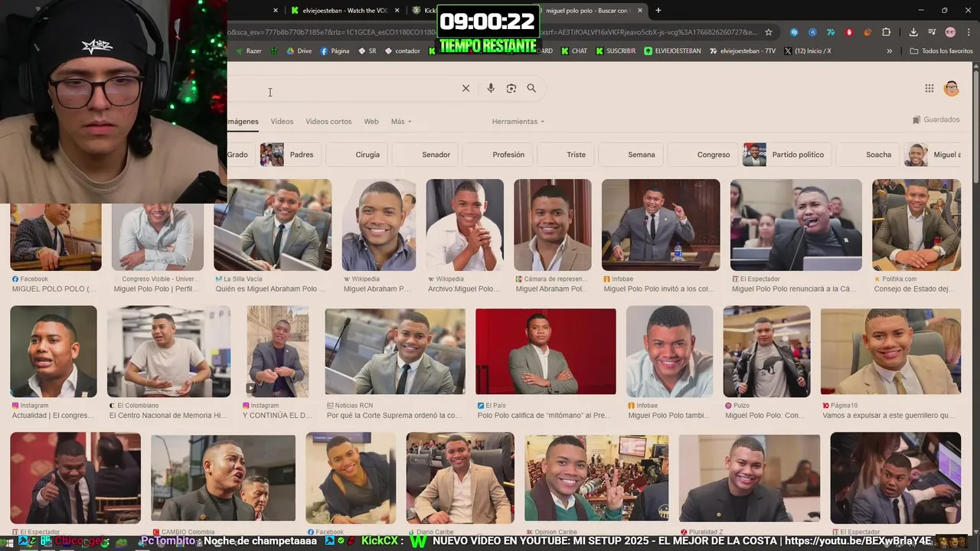This screenshot has height=551, width=980.
Task: Switch to the miguel polo polo search tab
Action: coord(590,11)
